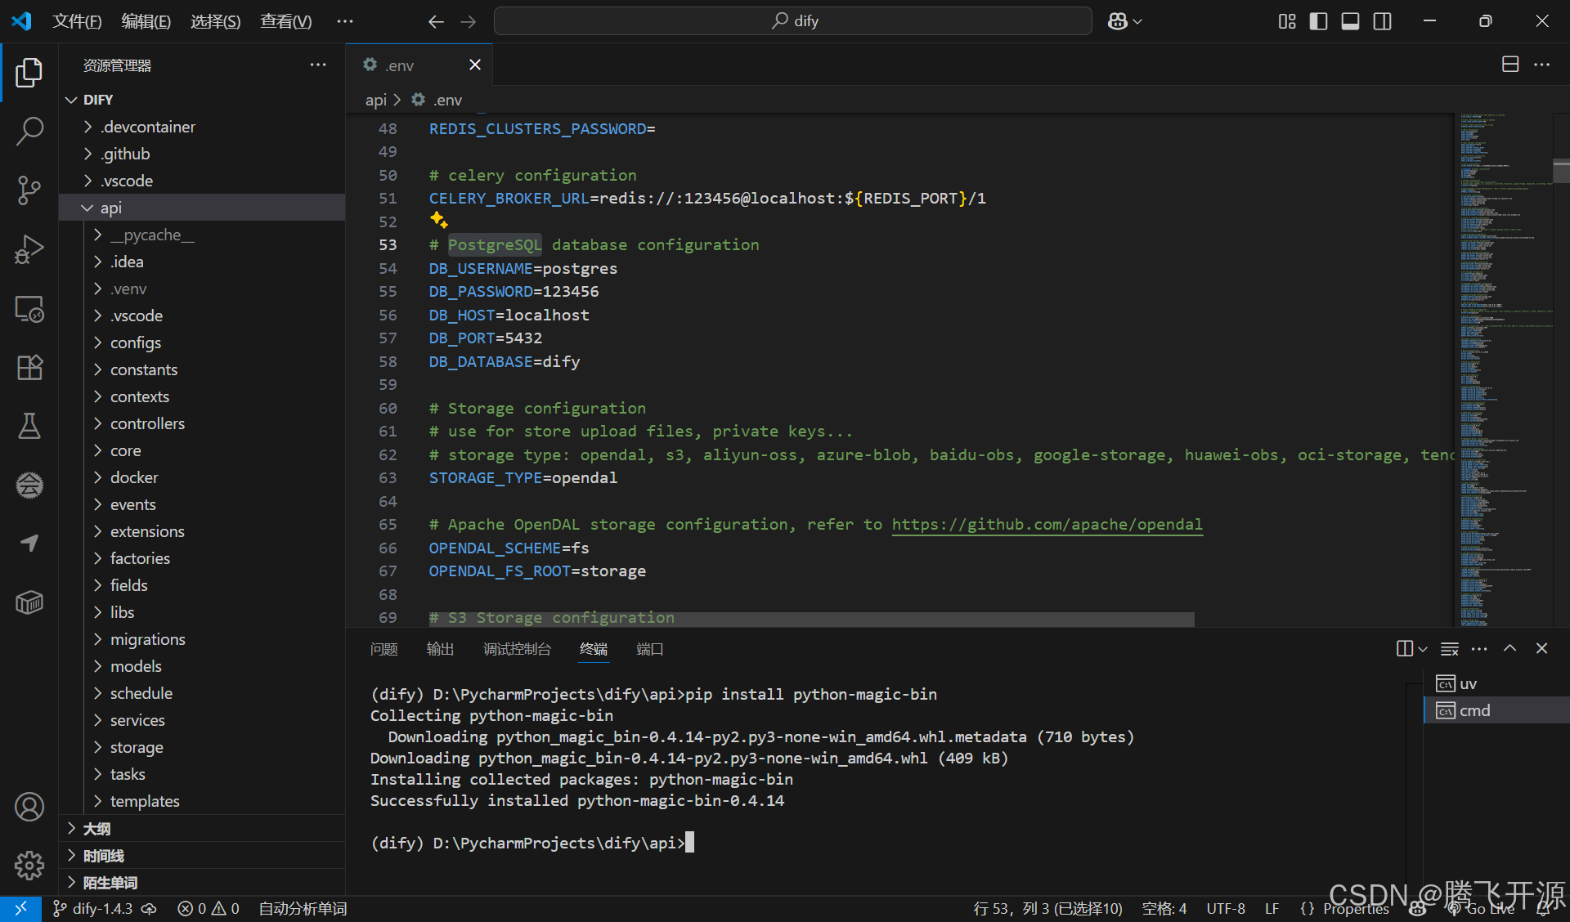Open the Search view in activity bar
This screenshot has width=1570, height=922.
pyautogui.click(x=29, y=131)
